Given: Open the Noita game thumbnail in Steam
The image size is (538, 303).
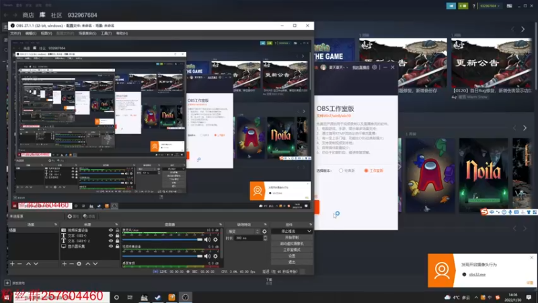Looking at the screenshot, I should pos(483,175).
